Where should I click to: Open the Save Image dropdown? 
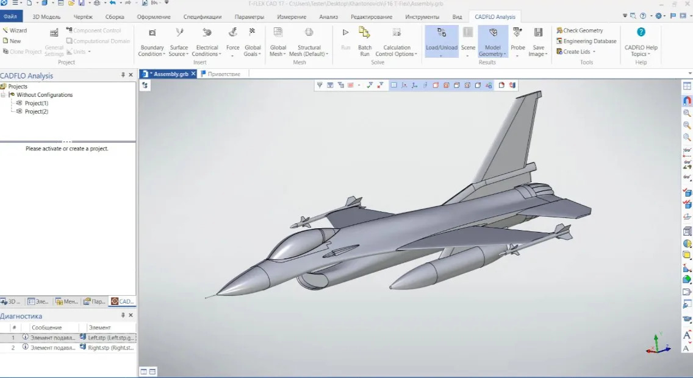(538, 43)
